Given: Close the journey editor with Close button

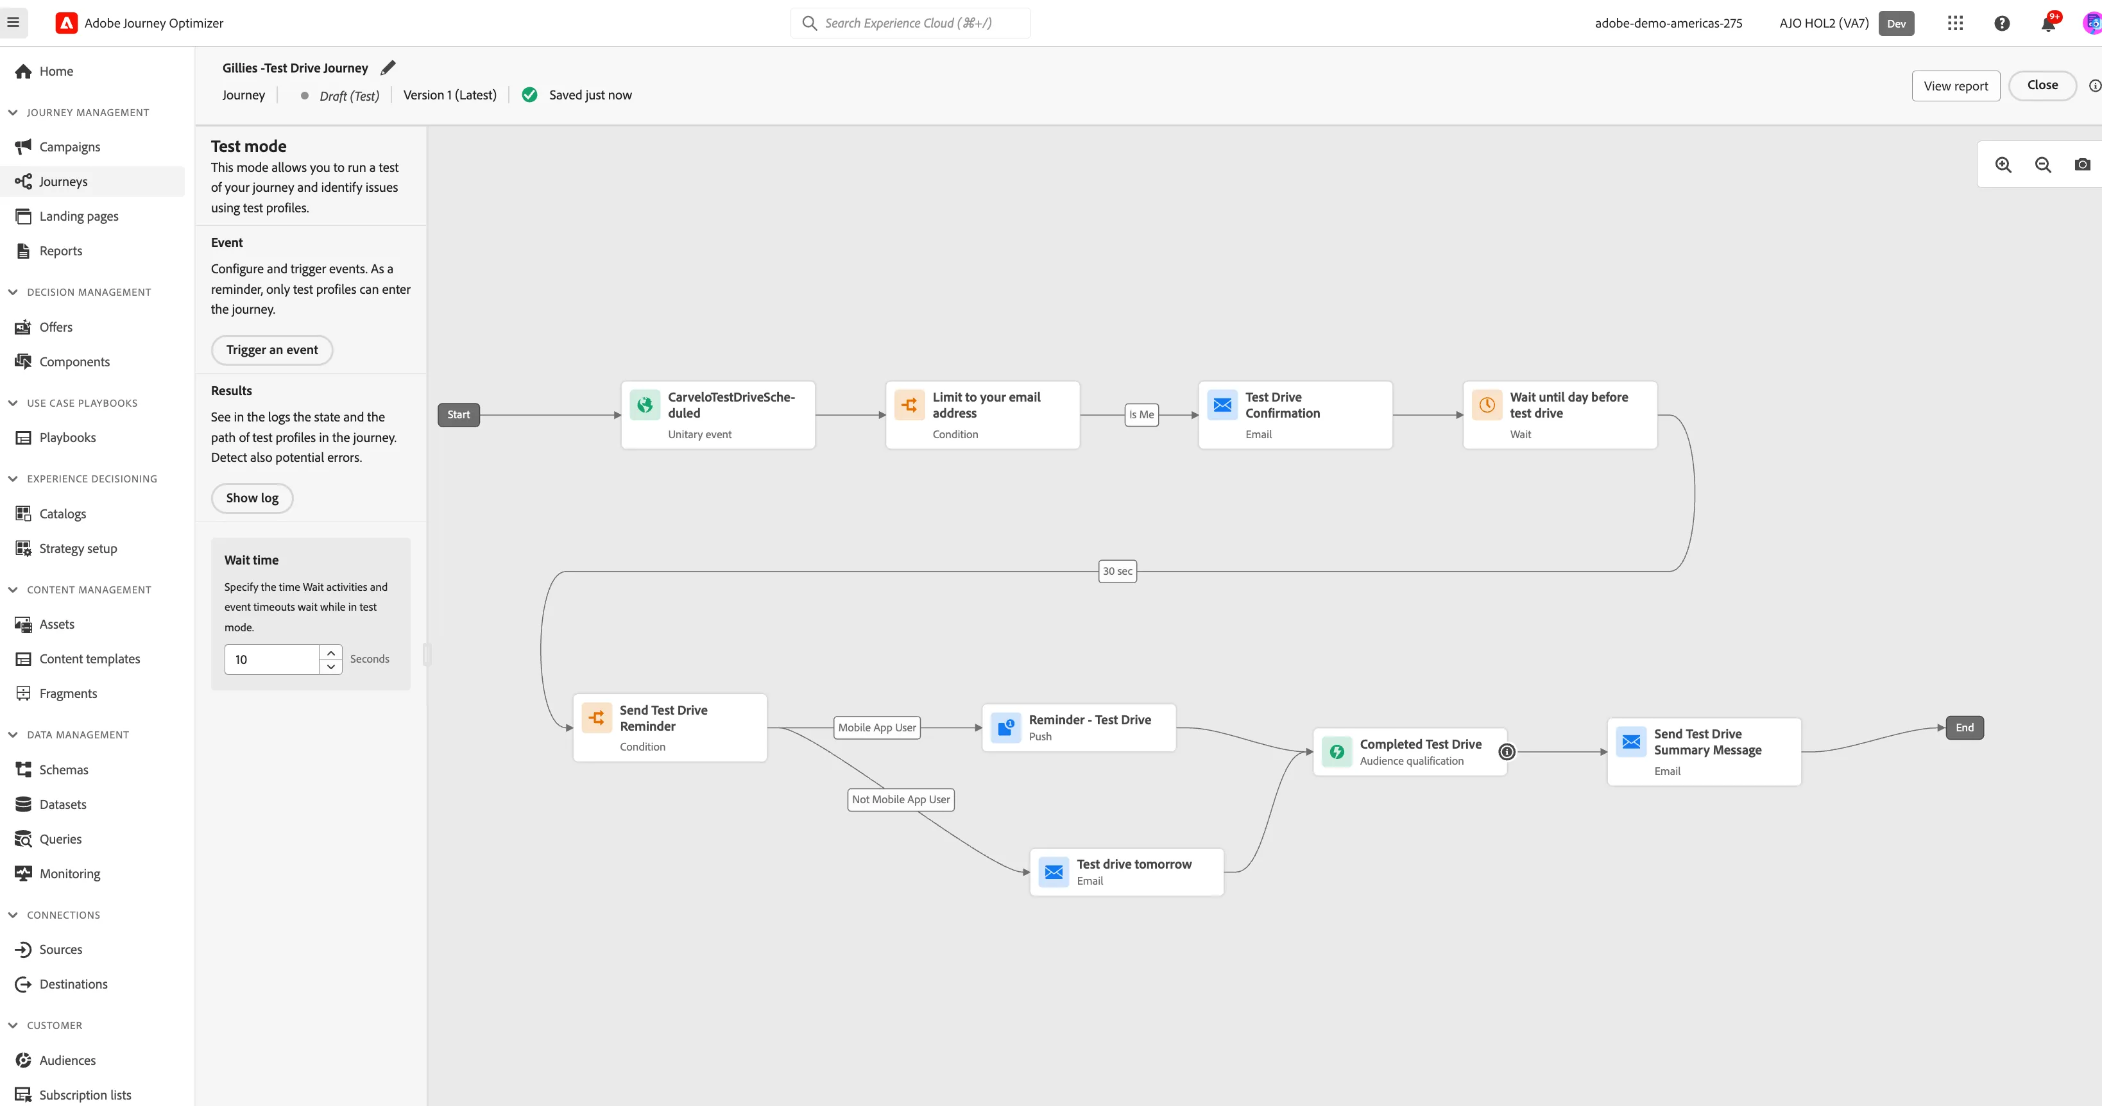Looking at the screenshot, I should click(x=2042, y=85).
